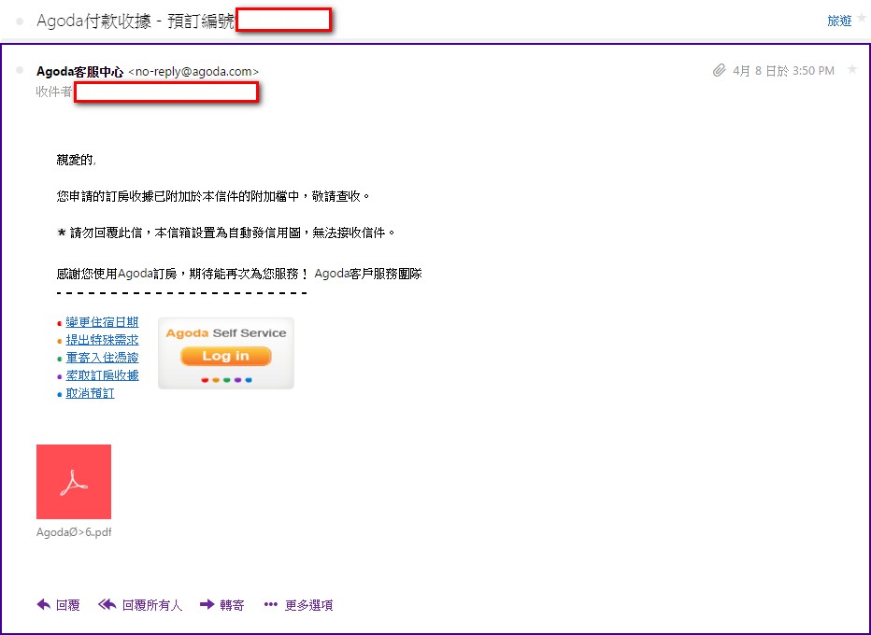Toggle unread dot beside Agoda客服中心 sender
This screenshot has width=871, height=635.
point(20,70)
